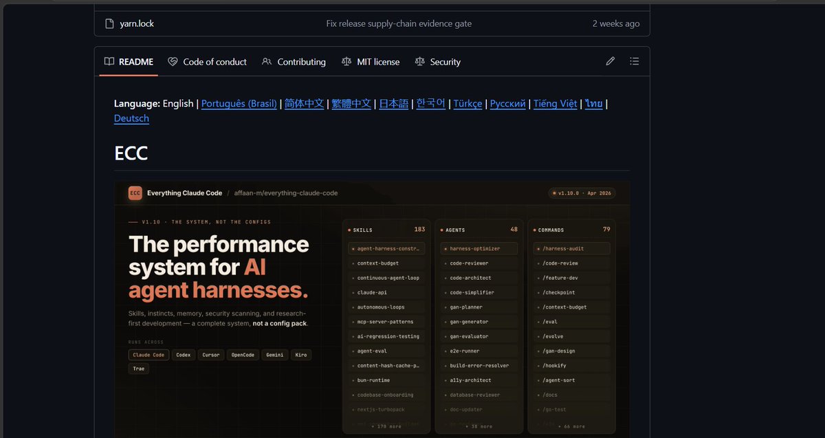This screenshot has width=825, height=438.
Task: Open the Security tab
Action: 437,62
